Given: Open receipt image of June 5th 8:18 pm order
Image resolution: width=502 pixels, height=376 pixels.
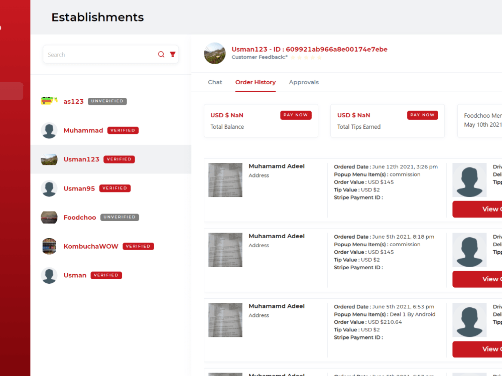Looking at the screenshot, I should pos(225,250).
